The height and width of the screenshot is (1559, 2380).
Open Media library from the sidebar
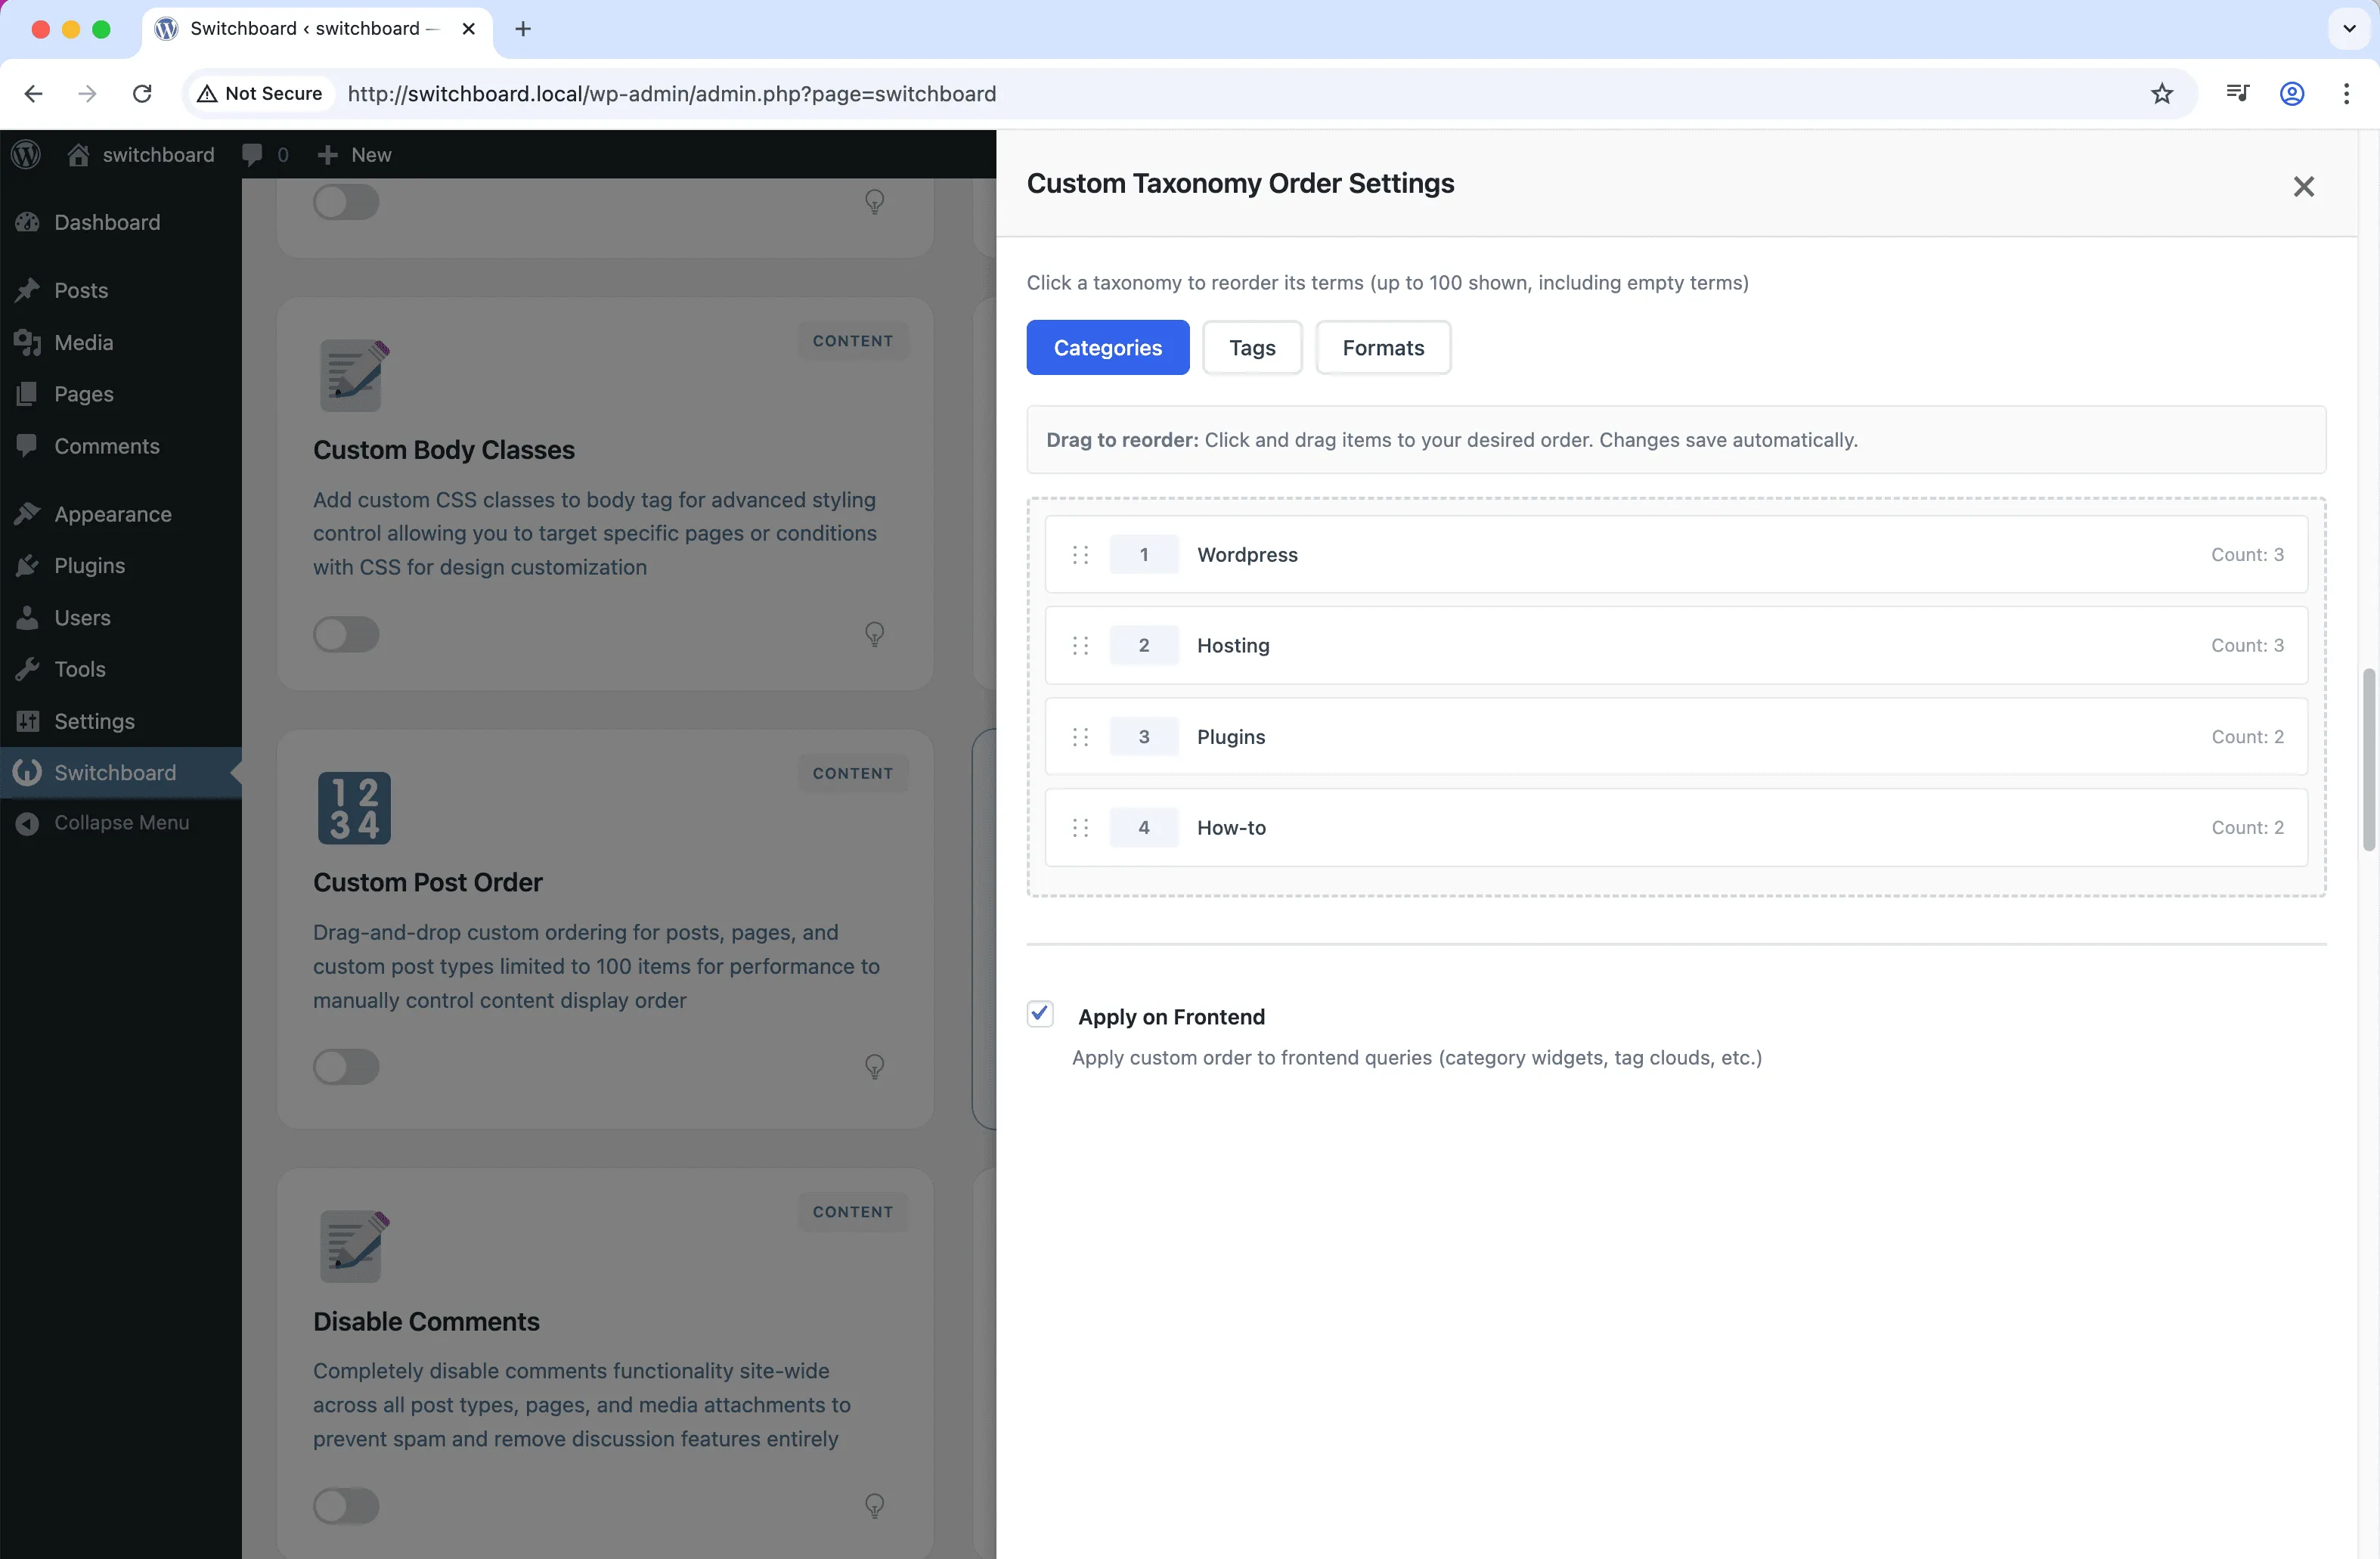(29, 342)
